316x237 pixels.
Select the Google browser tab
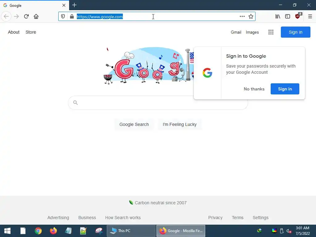tap(34, 5)
